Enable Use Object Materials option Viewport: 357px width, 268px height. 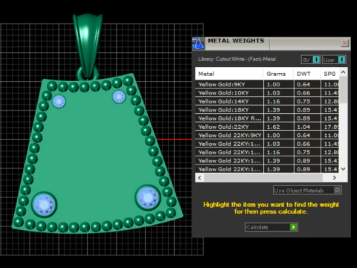(307, 191)
